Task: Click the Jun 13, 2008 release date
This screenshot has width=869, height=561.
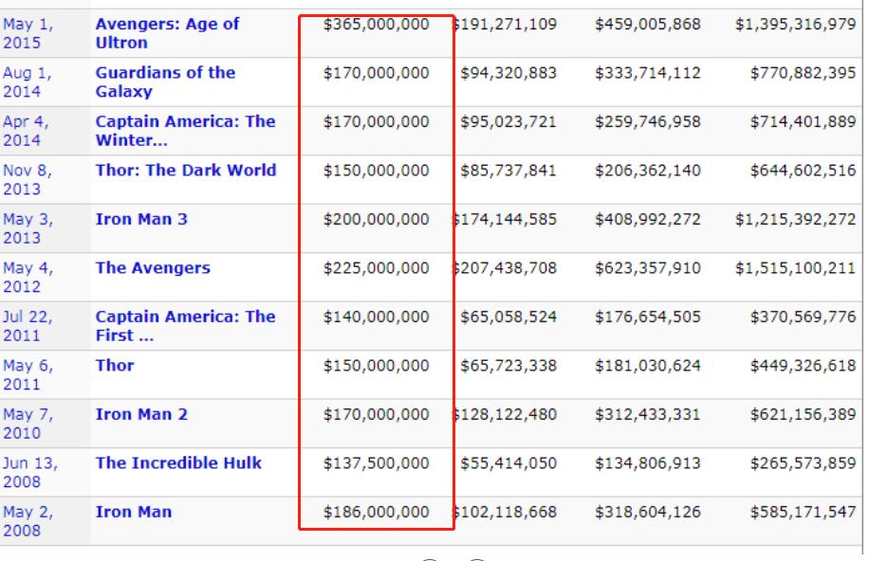Action: tap(29, 473)
